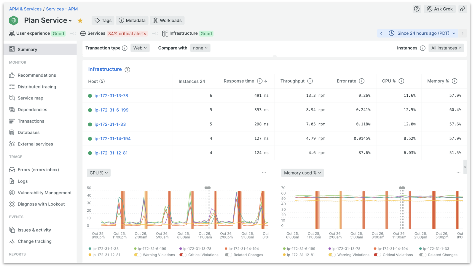Toggle Related Changes on CPU chart
Image resolution: width=475 pixels, height=268 pixels.
coord(228,255)
